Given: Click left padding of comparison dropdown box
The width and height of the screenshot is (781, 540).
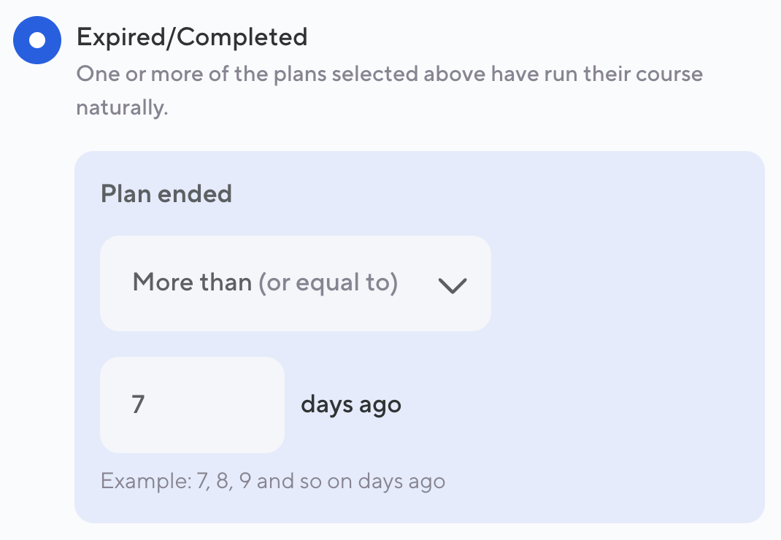Looking at the screenshot, I should coord(115,283).
